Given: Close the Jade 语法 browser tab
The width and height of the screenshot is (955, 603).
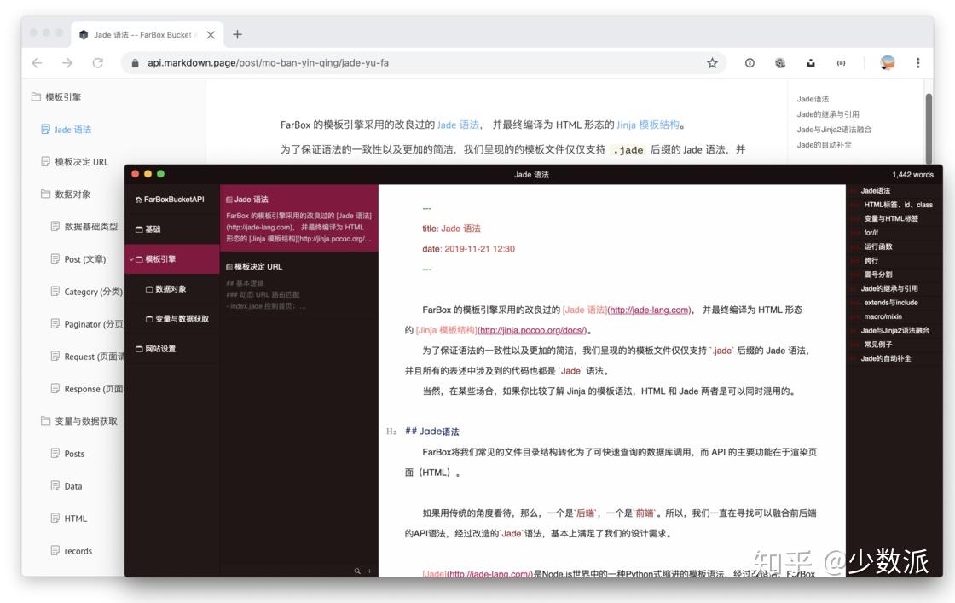Looking at the screenshot, I should (211, 35).
